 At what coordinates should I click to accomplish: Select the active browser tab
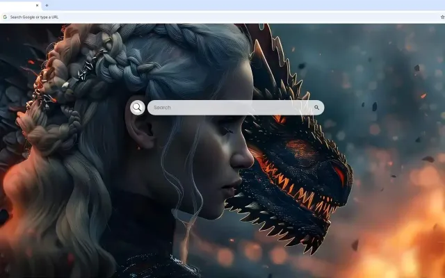tap(20, 6)
